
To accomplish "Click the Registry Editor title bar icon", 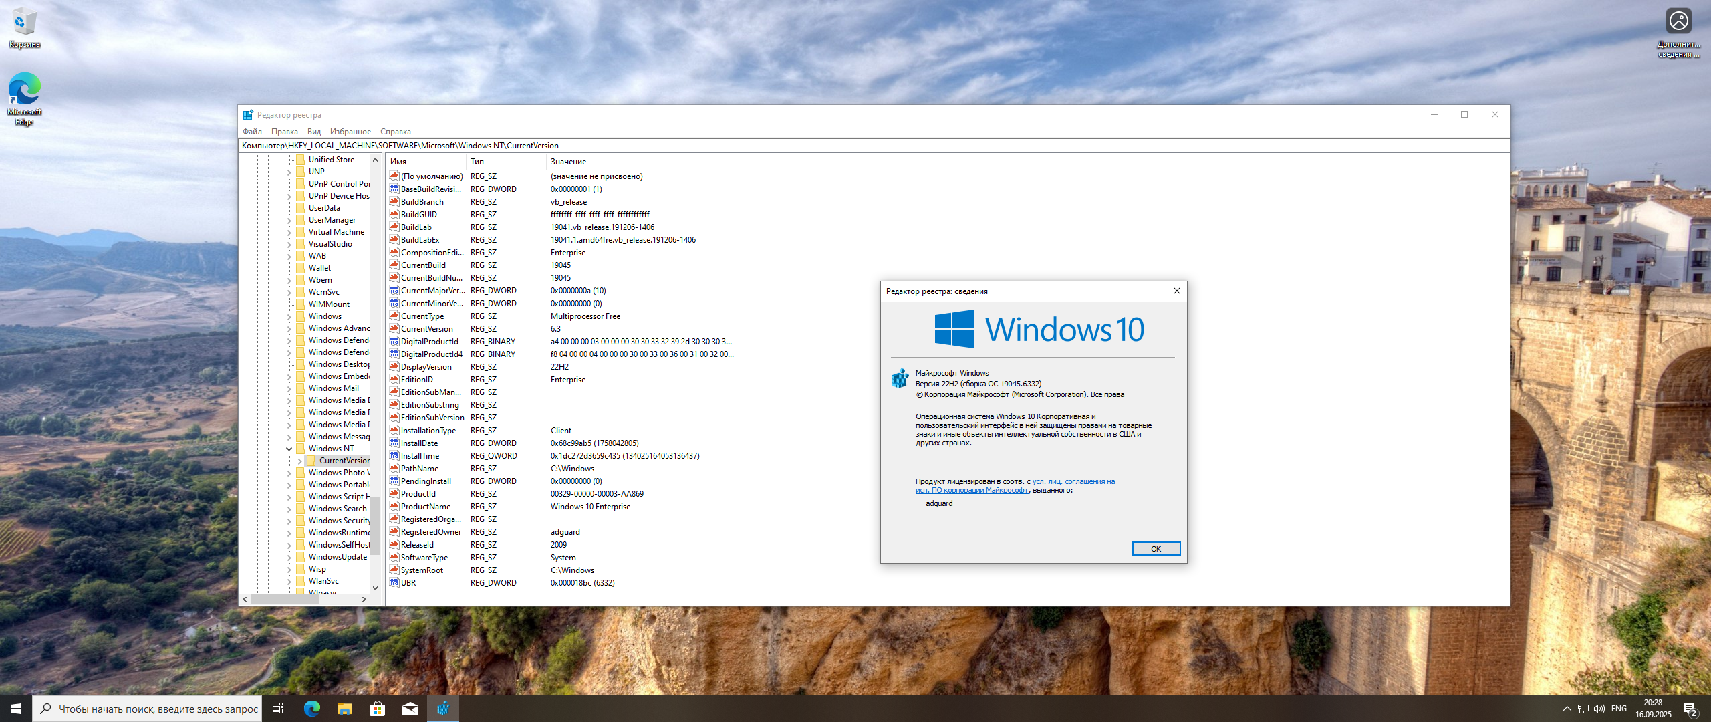I will coord(248,114).
